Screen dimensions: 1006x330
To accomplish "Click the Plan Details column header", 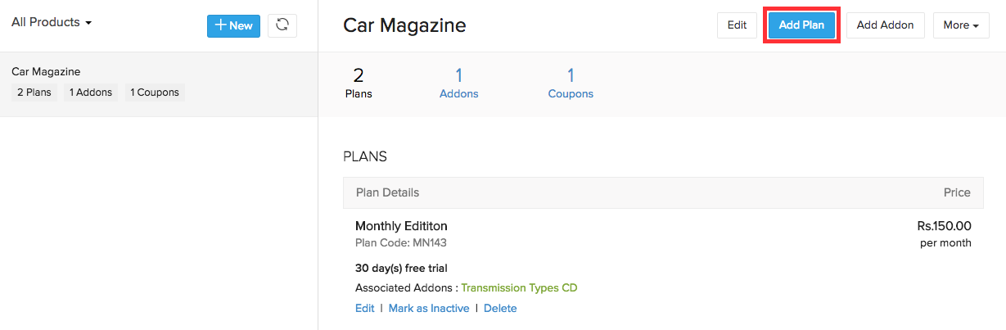I will click(x=387, y=192).
